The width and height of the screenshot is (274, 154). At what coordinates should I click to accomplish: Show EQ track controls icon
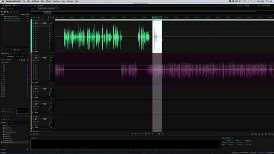point(39,18)
